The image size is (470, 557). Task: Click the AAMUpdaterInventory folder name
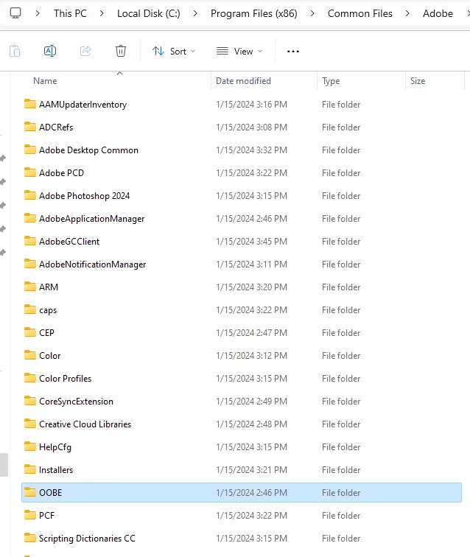(x=83, y=105)
